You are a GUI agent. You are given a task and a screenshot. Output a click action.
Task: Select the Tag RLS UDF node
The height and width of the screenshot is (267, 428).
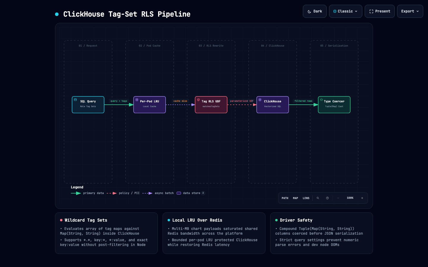tap(211, 105)
